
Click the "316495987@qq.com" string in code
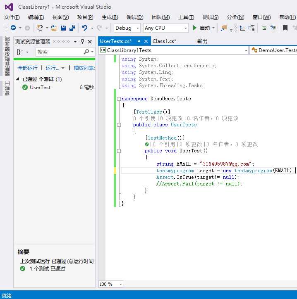(225, 164)
